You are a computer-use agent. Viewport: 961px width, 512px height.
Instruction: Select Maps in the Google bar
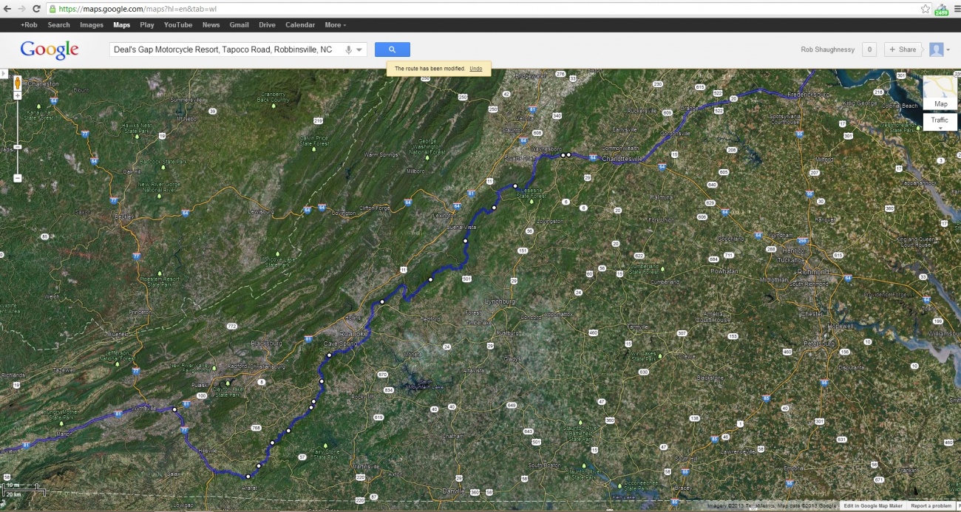click(121, 25)
